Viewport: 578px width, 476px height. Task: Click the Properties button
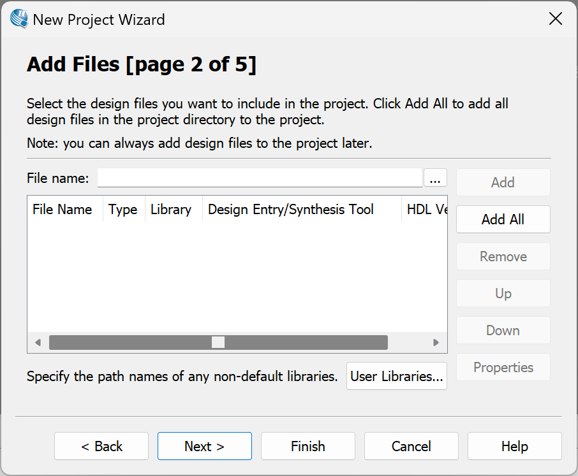pos(503,367)
